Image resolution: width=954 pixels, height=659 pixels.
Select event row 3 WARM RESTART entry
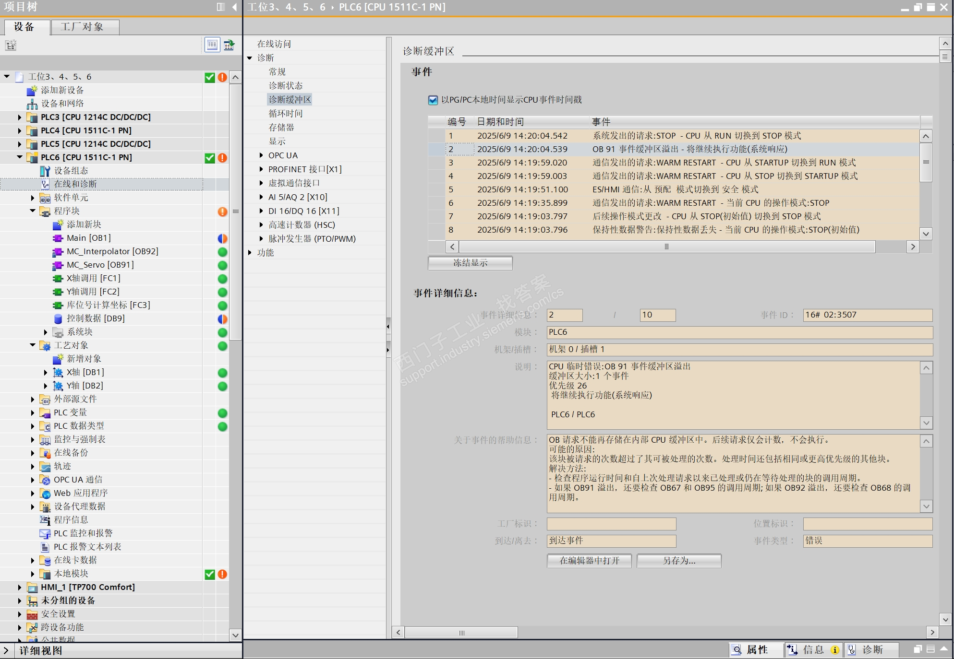[672, 163]
